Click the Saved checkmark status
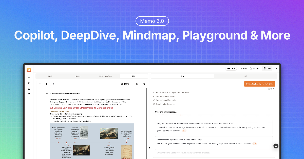 (242, 68)
